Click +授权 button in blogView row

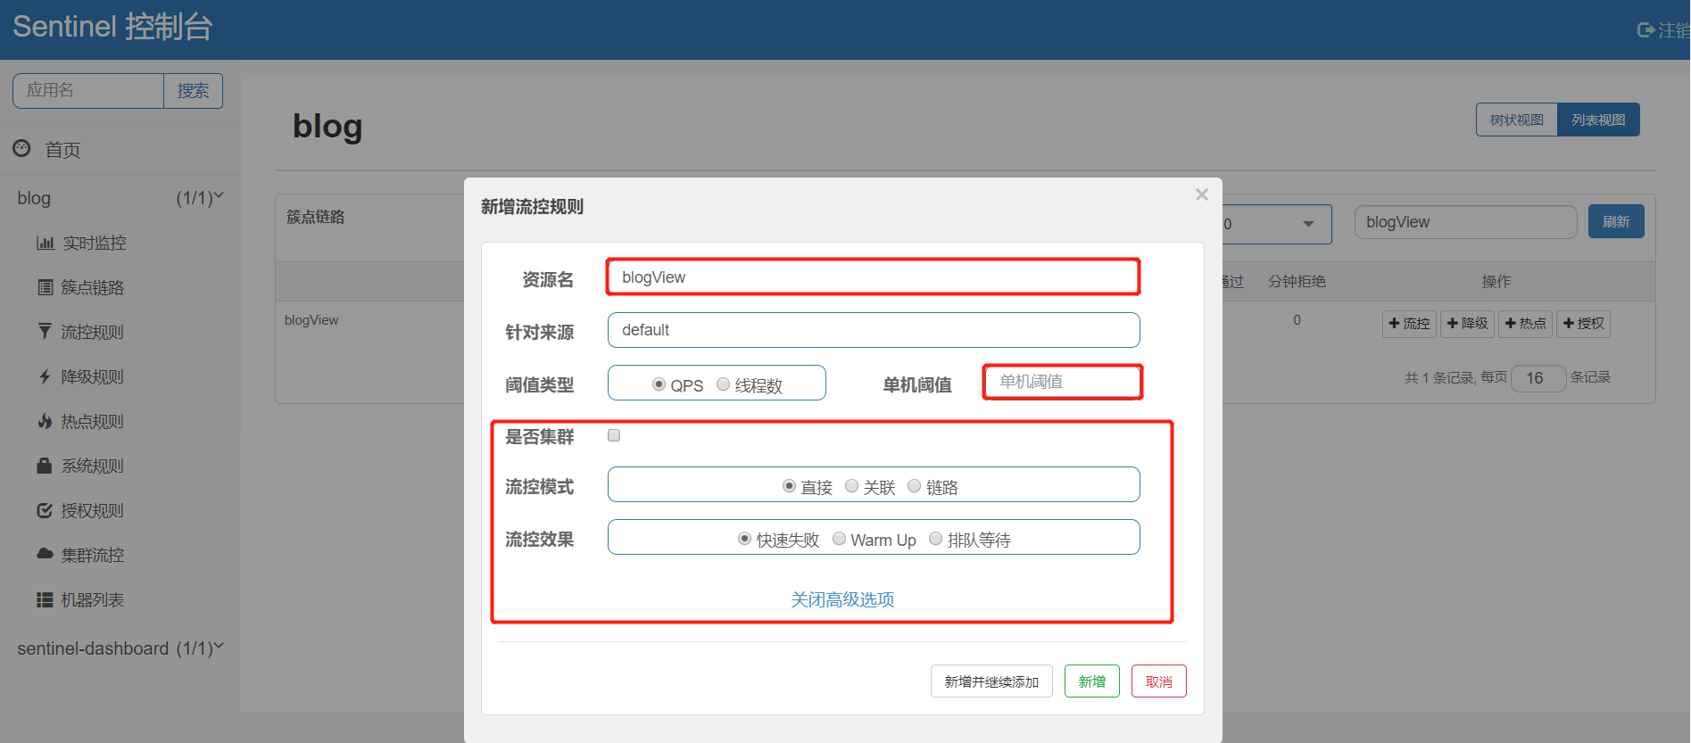pos(1583,323)
